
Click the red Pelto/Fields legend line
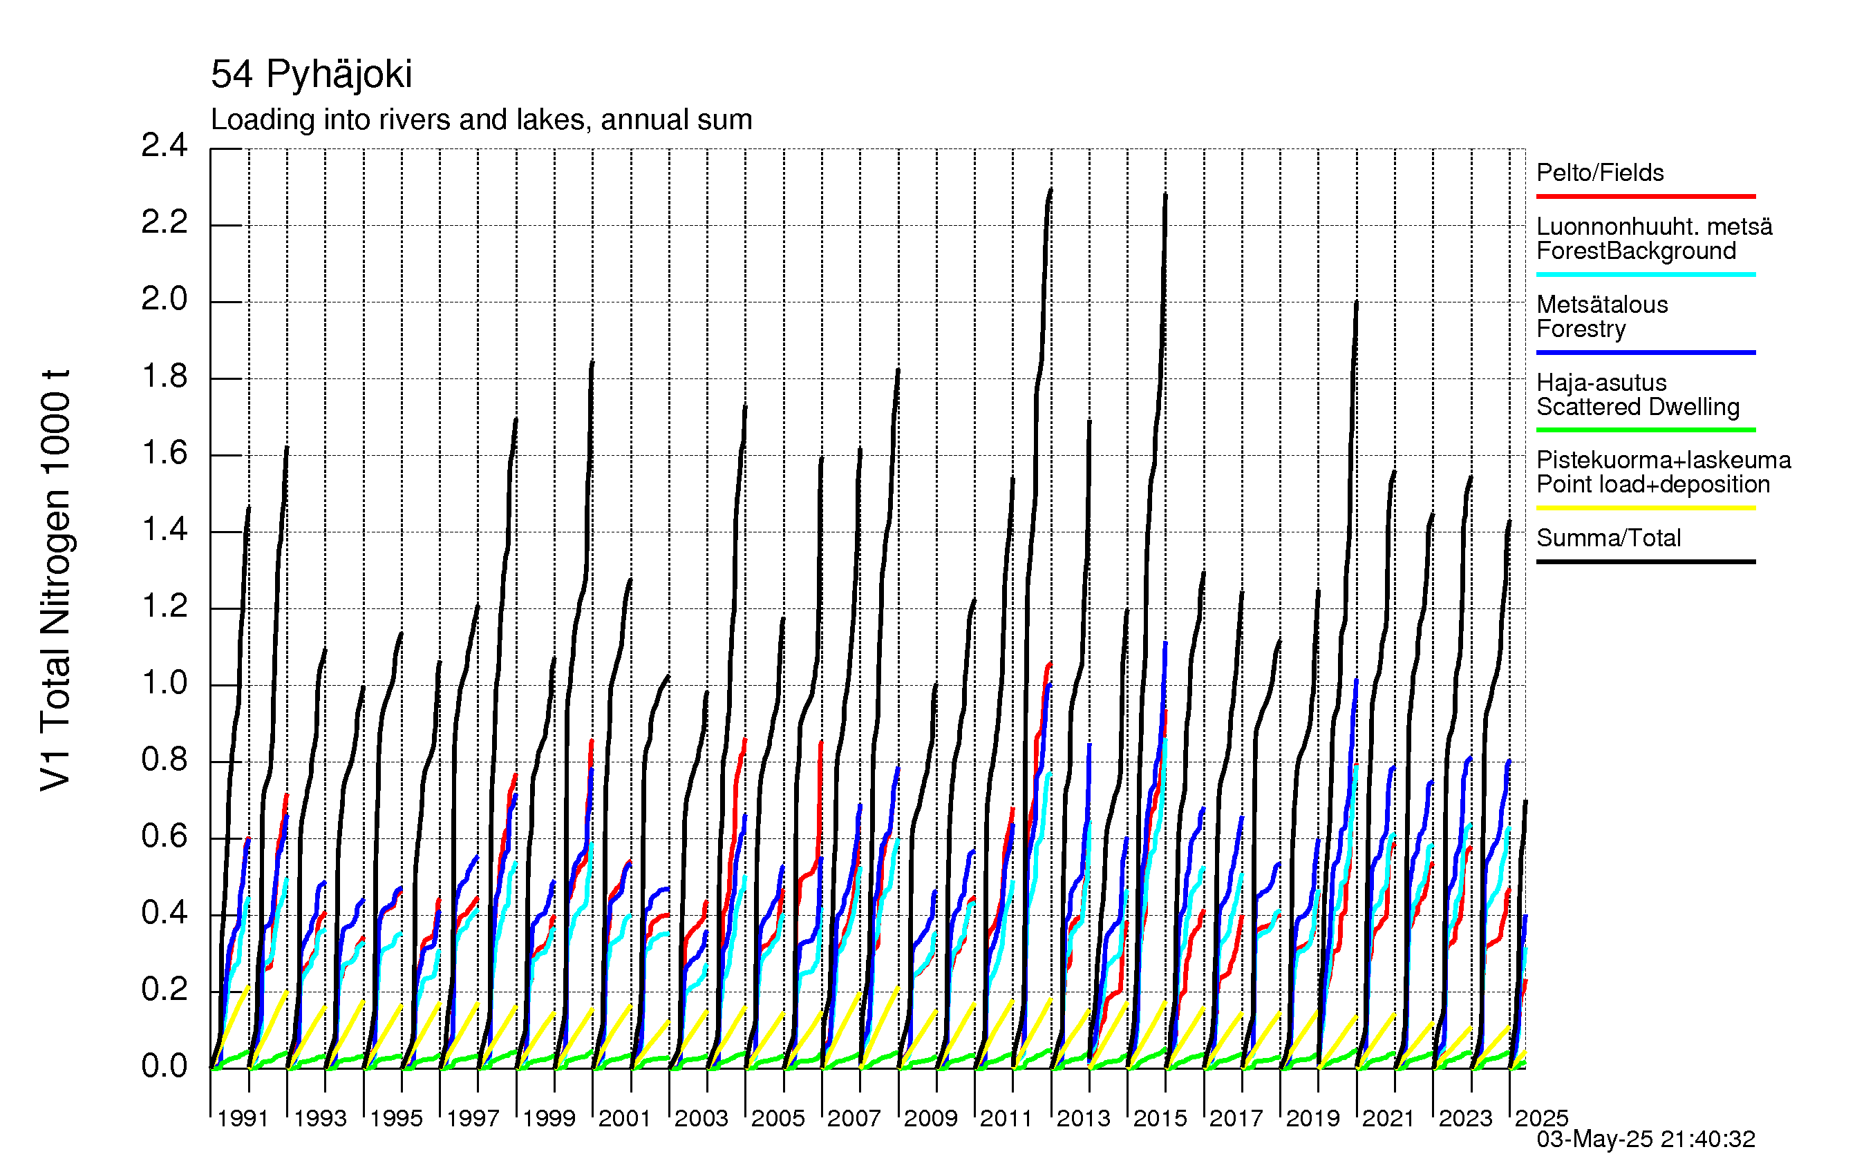pos(1646,197)
